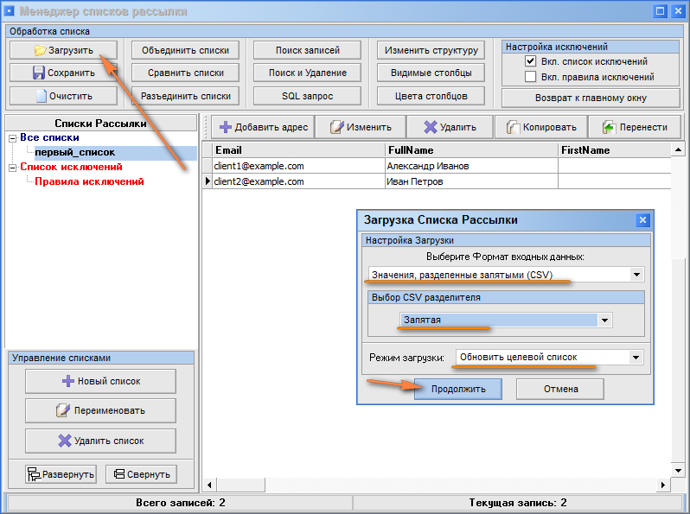Viewport: 690px width, 514px height.
Task: Click the green arrow icon on Перенести
Action: click(x=609, y=127)
